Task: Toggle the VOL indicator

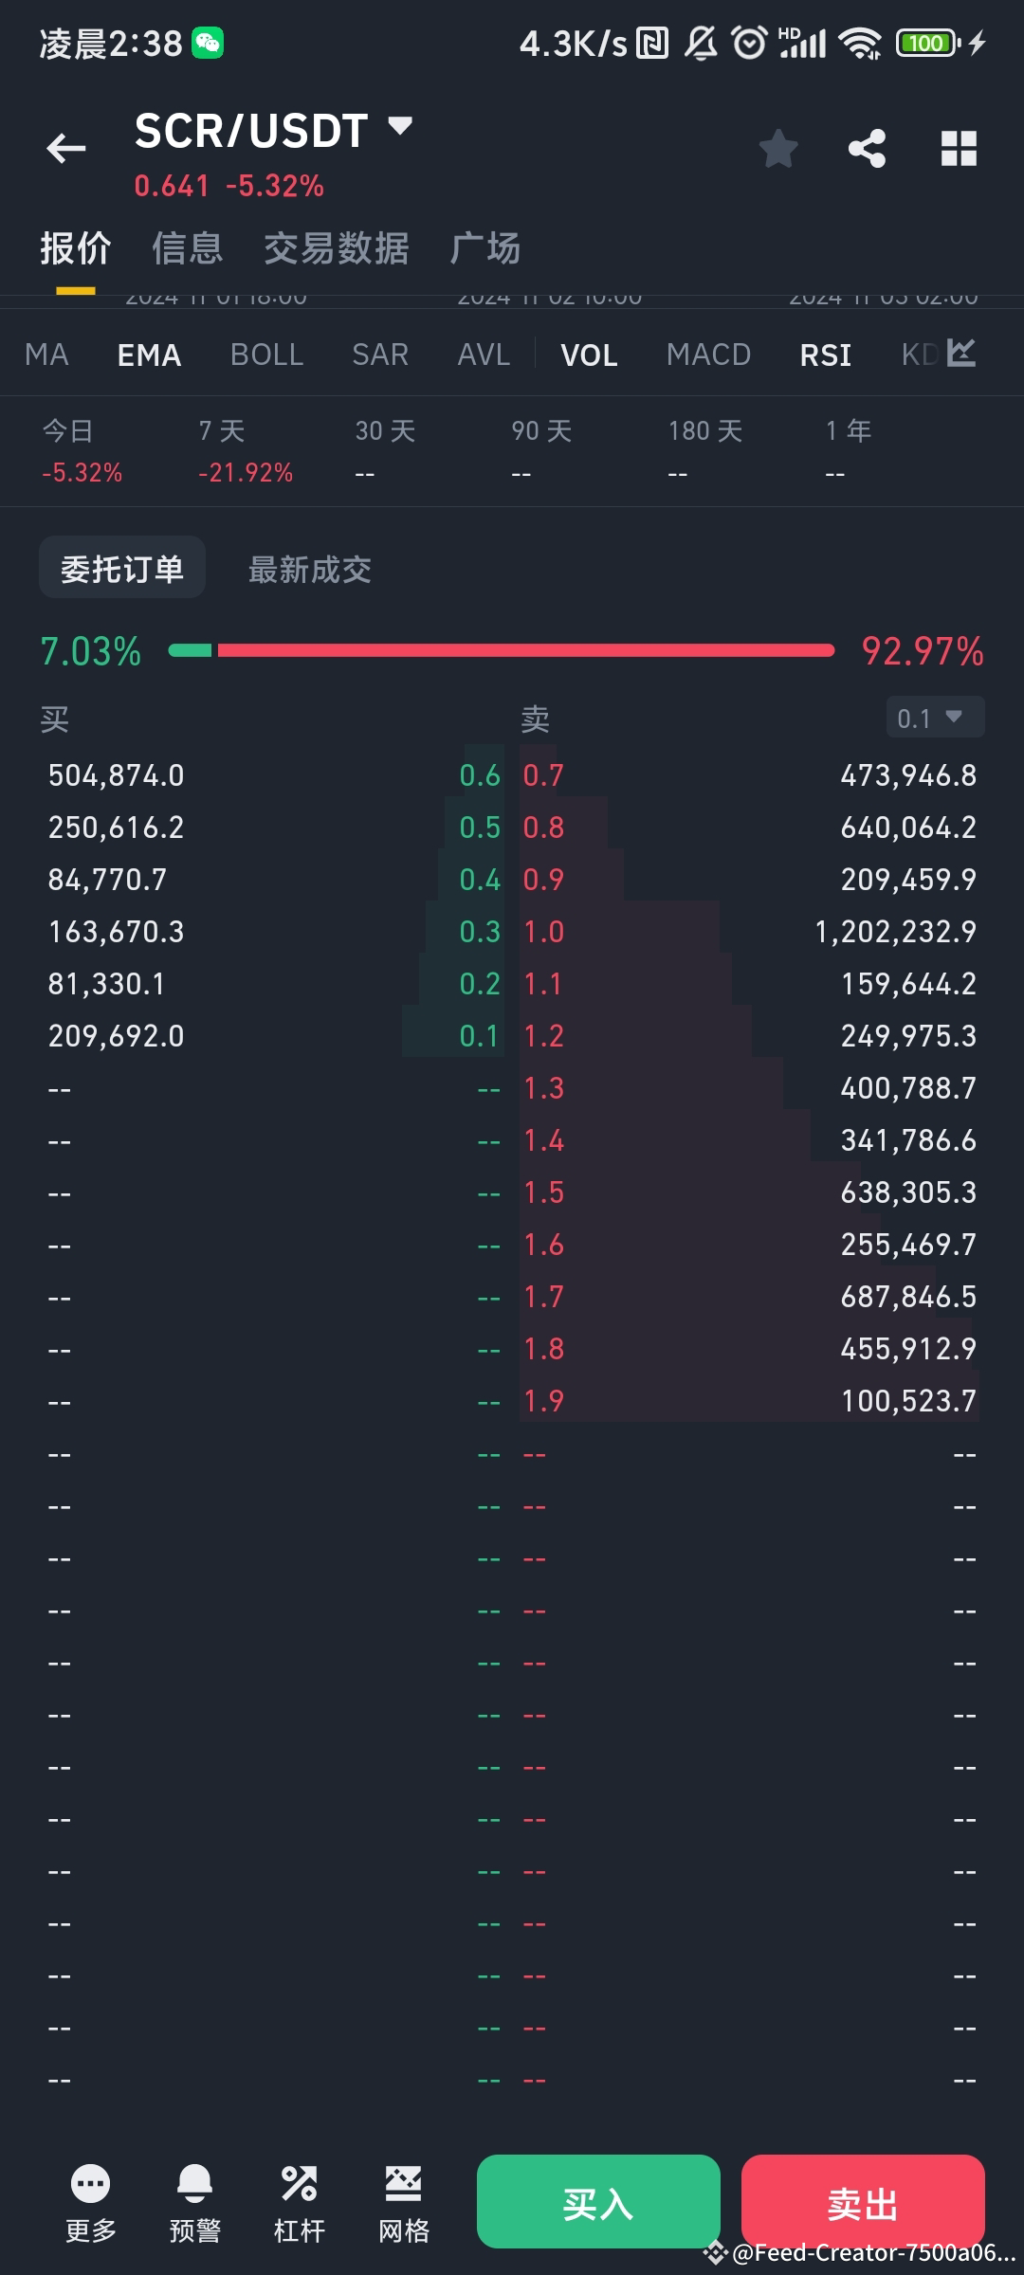Action: [x=589, y=355]
